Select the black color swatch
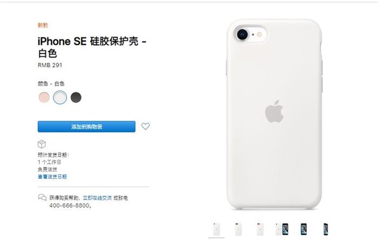378x246 pixels. [76, 97]
